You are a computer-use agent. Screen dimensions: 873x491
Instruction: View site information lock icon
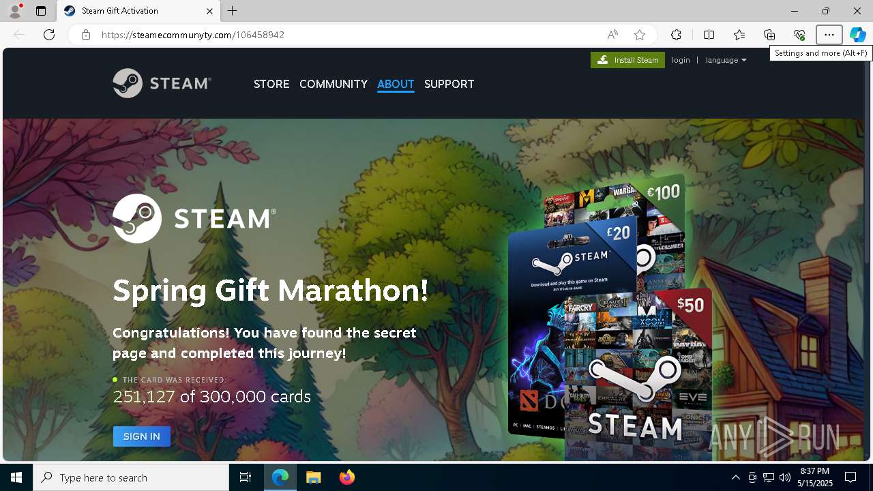(86, 35)
